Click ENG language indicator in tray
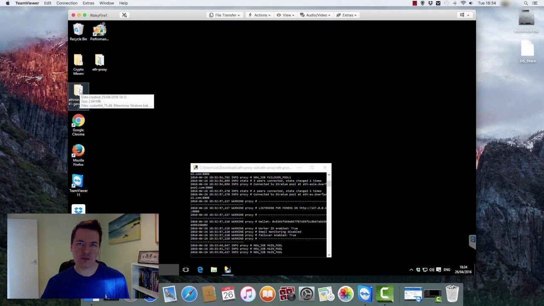Screen dimensions: 544x306 447,270
